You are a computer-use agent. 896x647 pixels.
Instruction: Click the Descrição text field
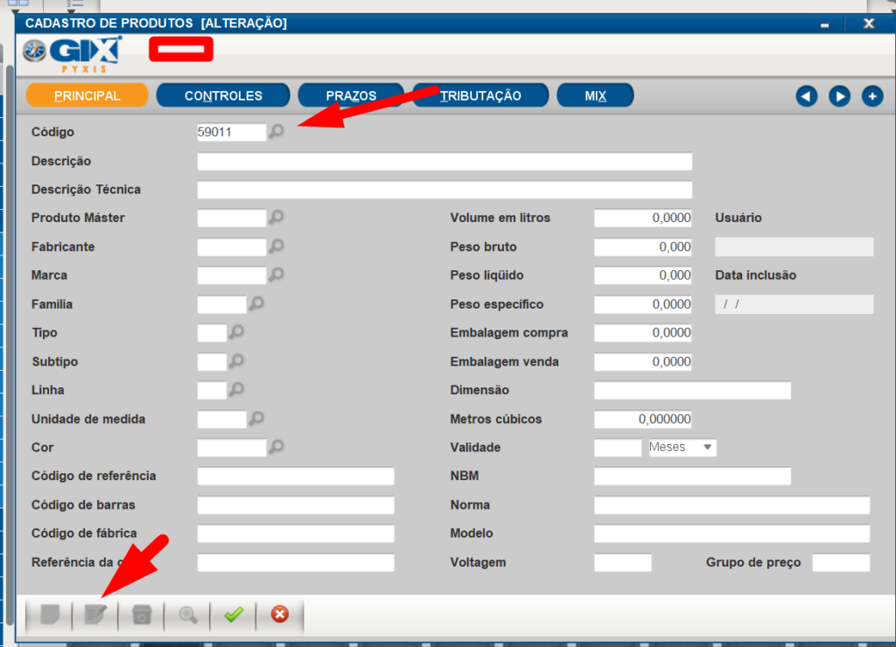444,162
